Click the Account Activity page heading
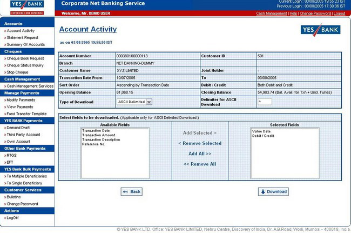351x233 pixels. pos(88,29)
